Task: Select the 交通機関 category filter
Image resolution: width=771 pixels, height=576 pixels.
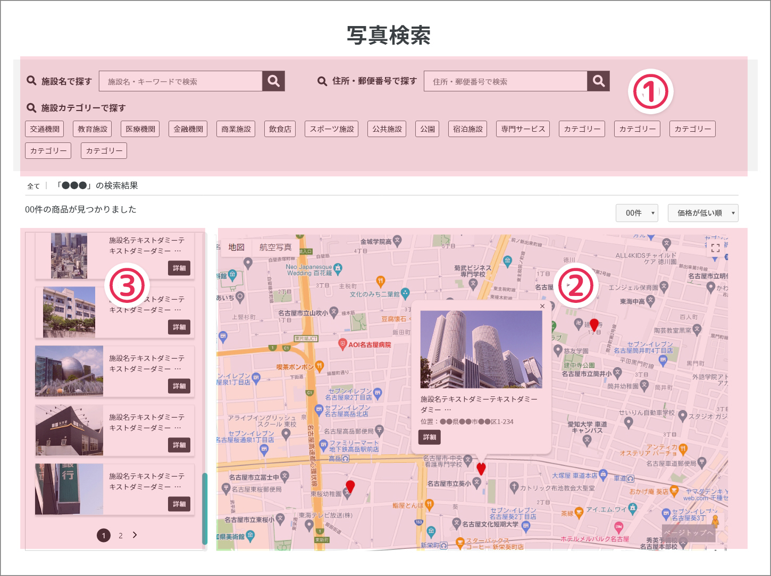Action: [x=45, y=129]
